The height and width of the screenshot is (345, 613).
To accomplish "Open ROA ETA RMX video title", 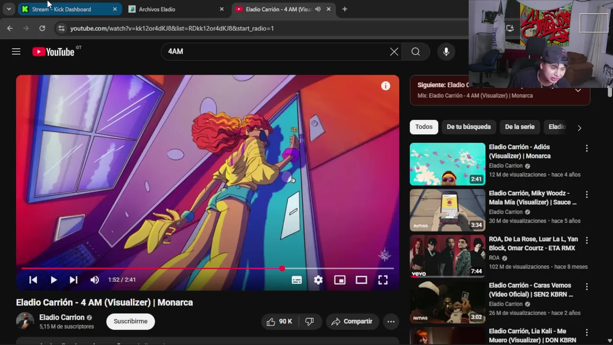I will click(534, 243).
